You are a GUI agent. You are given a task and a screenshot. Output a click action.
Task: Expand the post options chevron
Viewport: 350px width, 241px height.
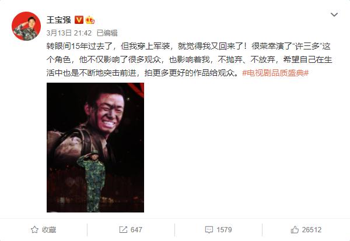334,15
